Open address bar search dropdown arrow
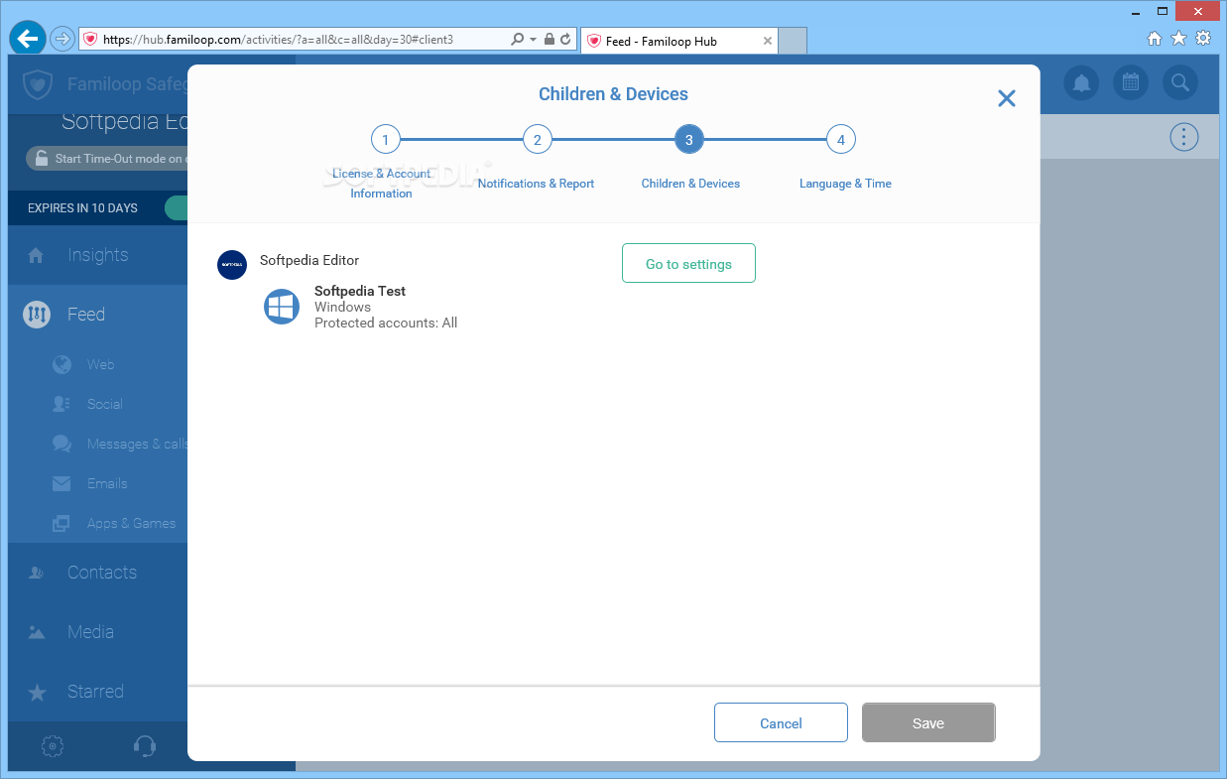The height and width of the screenshot is (779, 1227). [x=533, y=40]
